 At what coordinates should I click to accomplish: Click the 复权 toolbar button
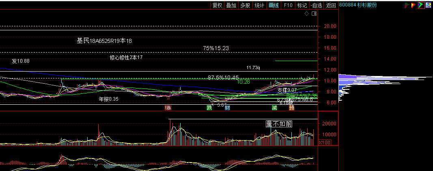217,5
